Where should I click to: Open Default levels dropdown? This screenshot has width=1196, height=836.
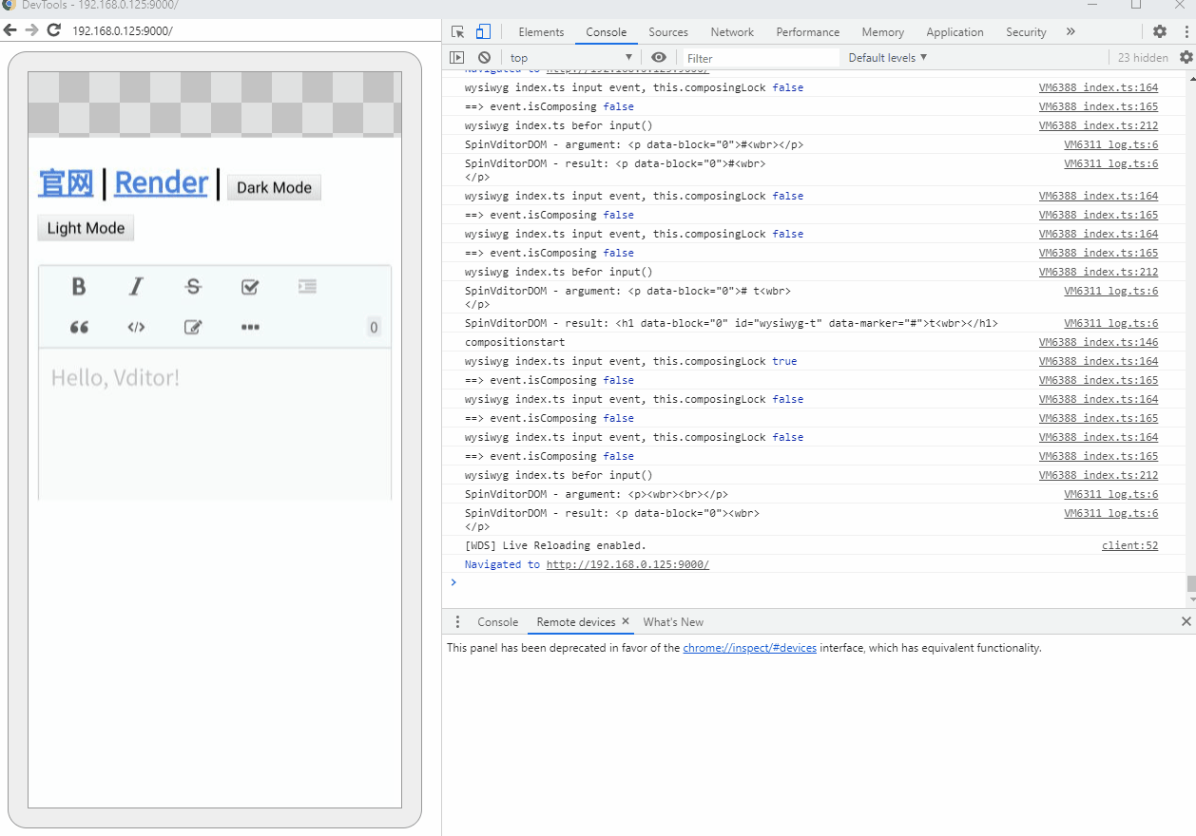coord(887,58)
